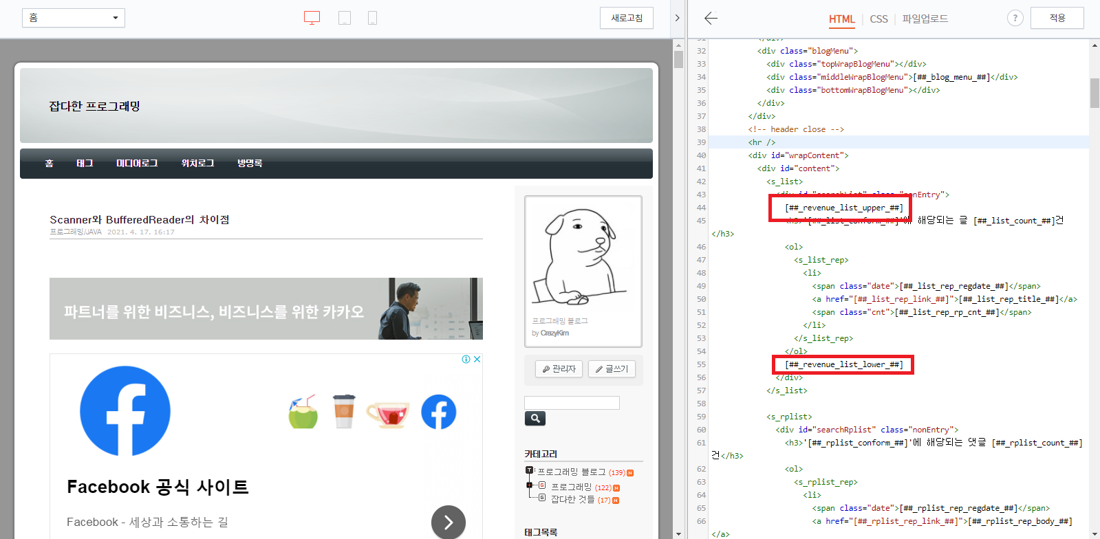Open help with the question mark icon
Viewport: 1100px width, 539px height.
pyautogui.click(x=1015, y=18)
